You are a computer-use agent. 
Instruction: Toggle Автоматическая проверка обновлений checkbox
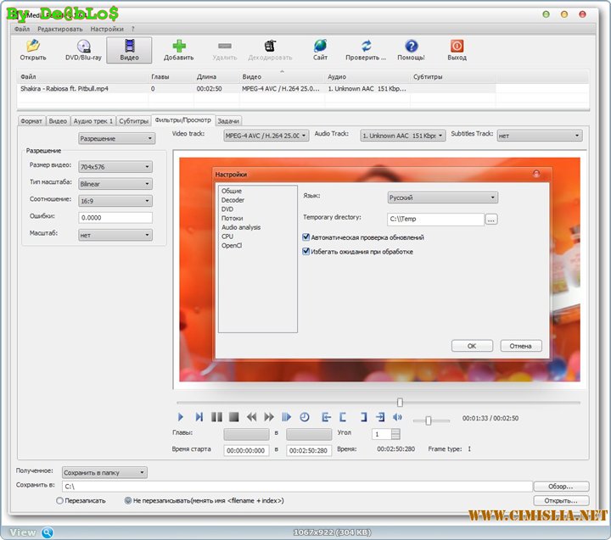coord(307,237)
